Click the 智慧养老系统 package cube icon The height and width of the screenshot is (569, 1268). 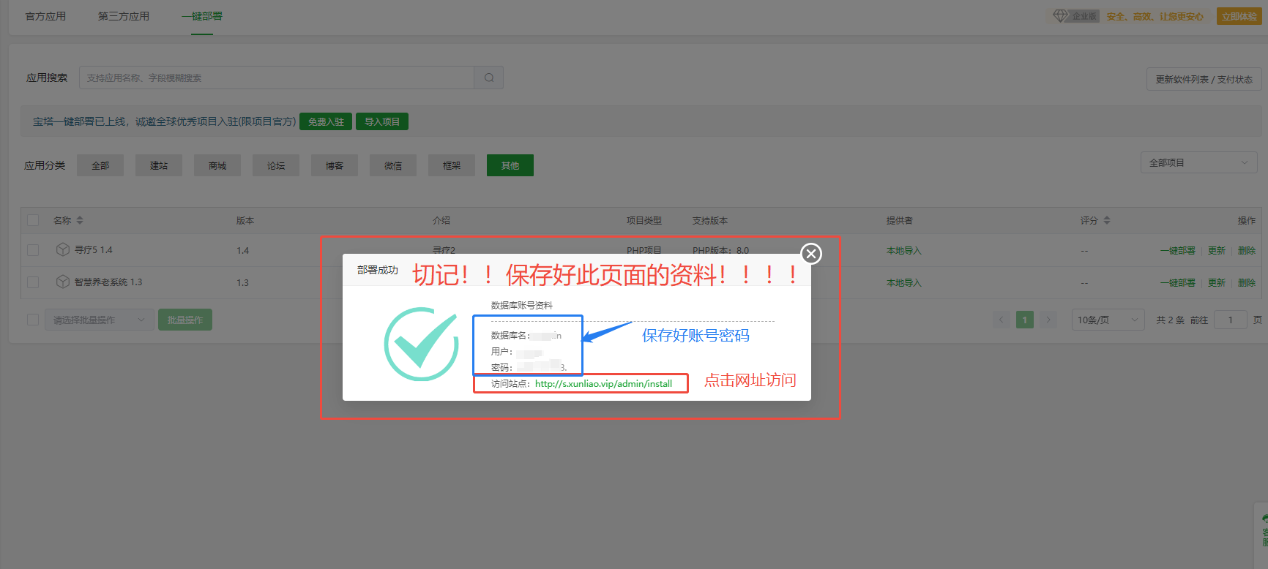pyautogui.click(x=63, y=282)
